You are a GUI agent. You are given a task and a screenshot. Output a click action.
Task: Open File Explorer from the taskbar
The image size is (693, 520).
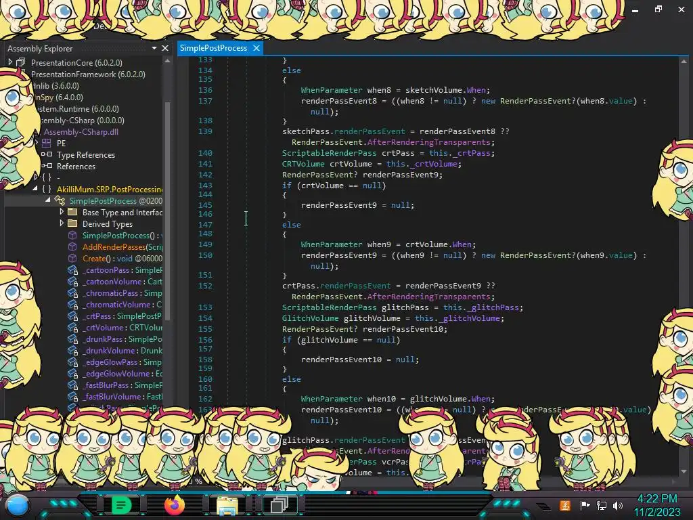pos(227,505)
